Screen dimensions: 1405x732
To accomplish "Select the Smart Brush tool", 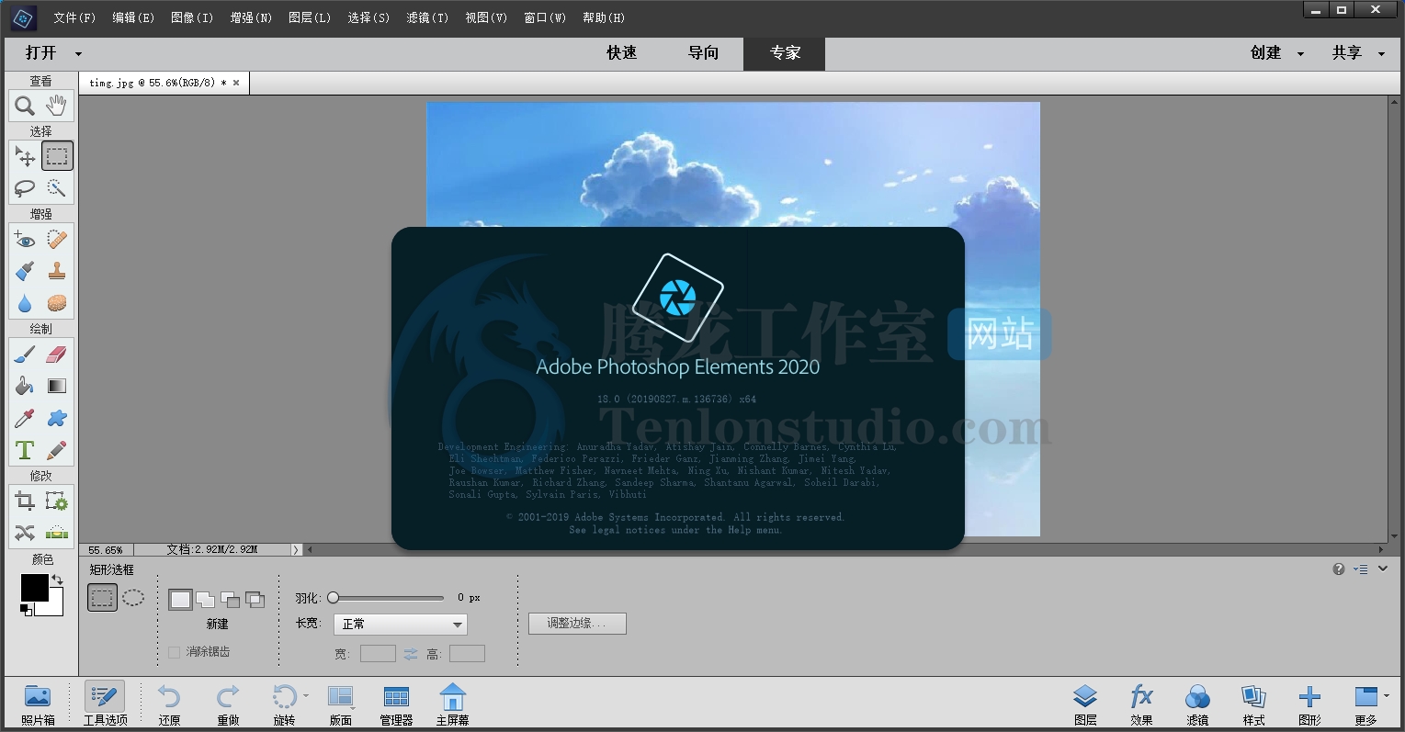I will pos(25,271).
